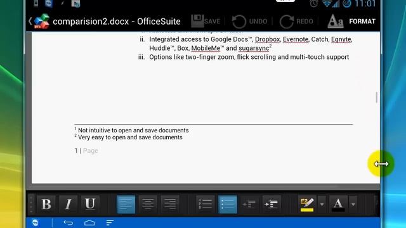
Task: Align text to the left
Action: pos(126,204)
